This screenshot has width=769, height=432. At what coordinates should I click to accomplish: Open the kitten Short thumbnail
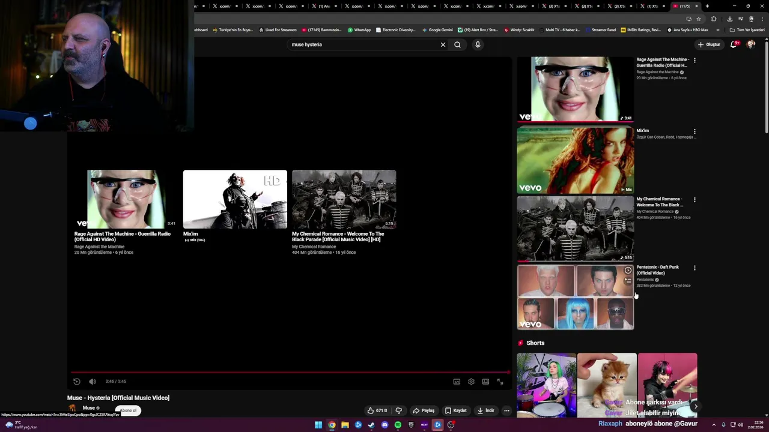(x=607, y=385)
